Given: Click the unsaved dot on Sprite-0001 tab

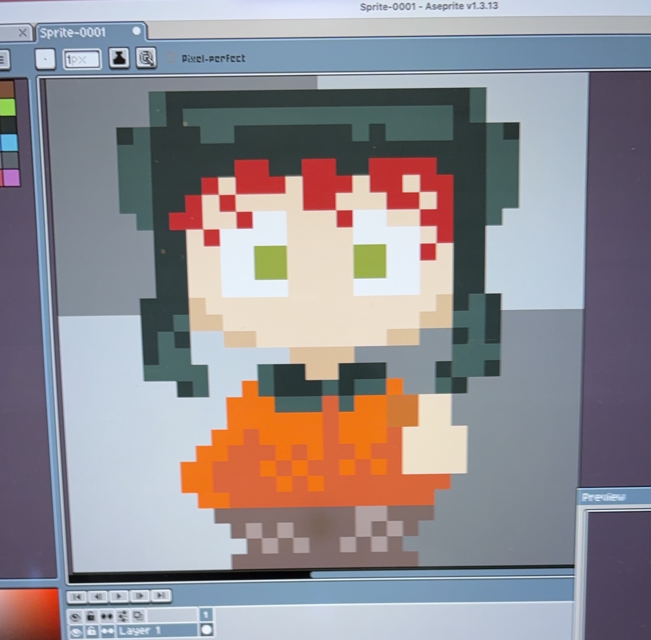Looking at the screenshot, I should [136, 31].
